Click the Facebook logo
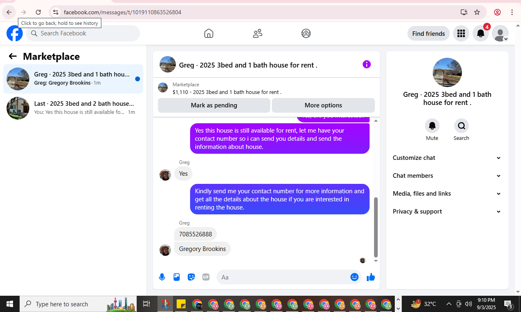Image resolution: width=521 pixels, height=312 pixels. (x=15, y=33)
